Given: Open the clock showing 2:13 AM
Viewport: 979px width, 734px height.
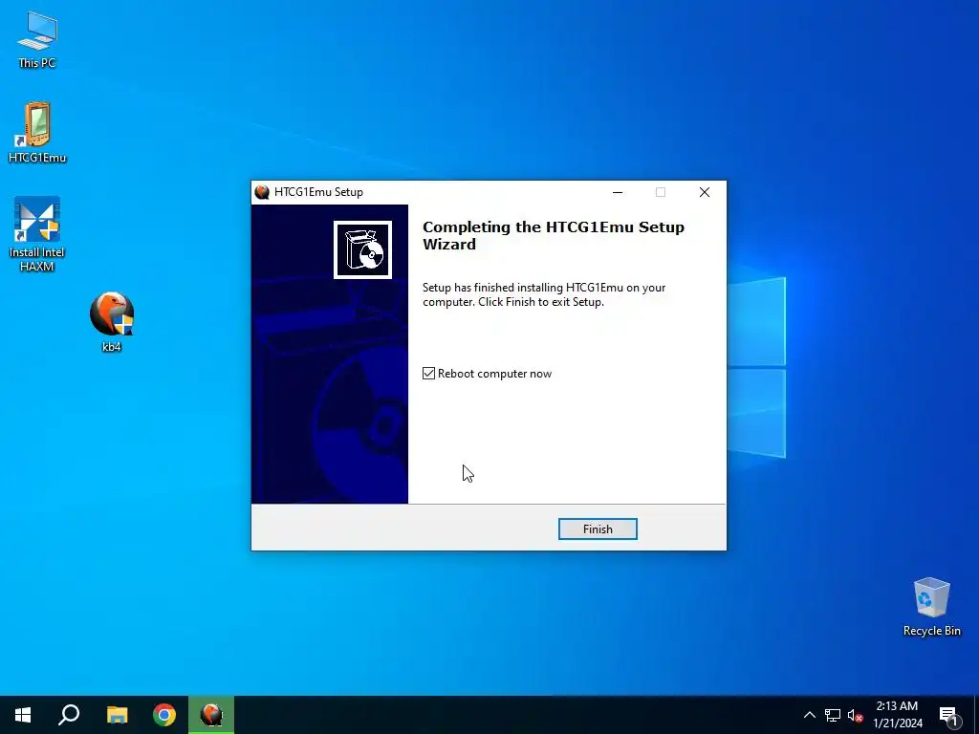Looking at the screenshot, I should pos(897,715).
